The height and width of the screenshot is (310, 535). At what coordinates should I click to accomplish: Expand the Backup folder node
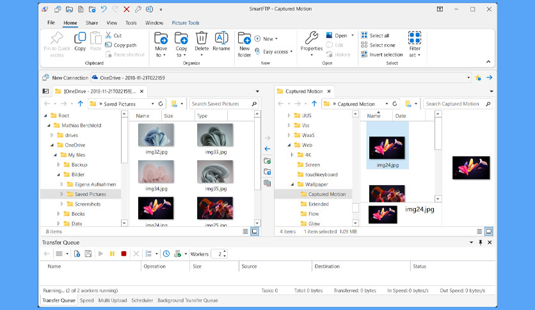point(58,165)
